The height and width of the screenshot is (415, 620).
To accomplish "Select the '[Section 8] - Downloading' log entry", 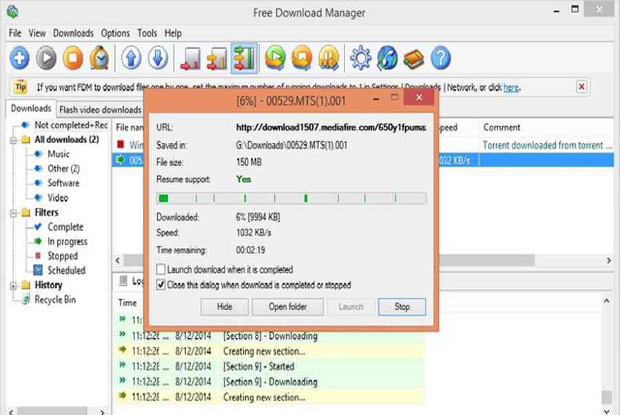I will tap(270, 336).
